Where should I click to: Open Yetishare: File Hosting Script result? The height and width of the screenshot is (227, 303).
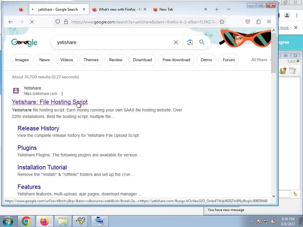click(x=50, y=102)
